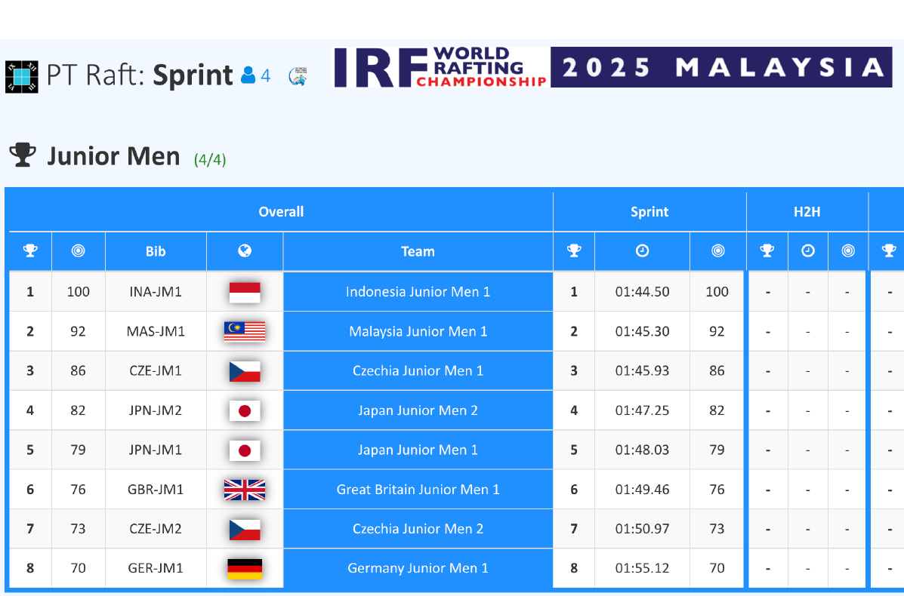The image size is (904, 596).
Task: Select the Sprint column group header
Action: (649, 212)
